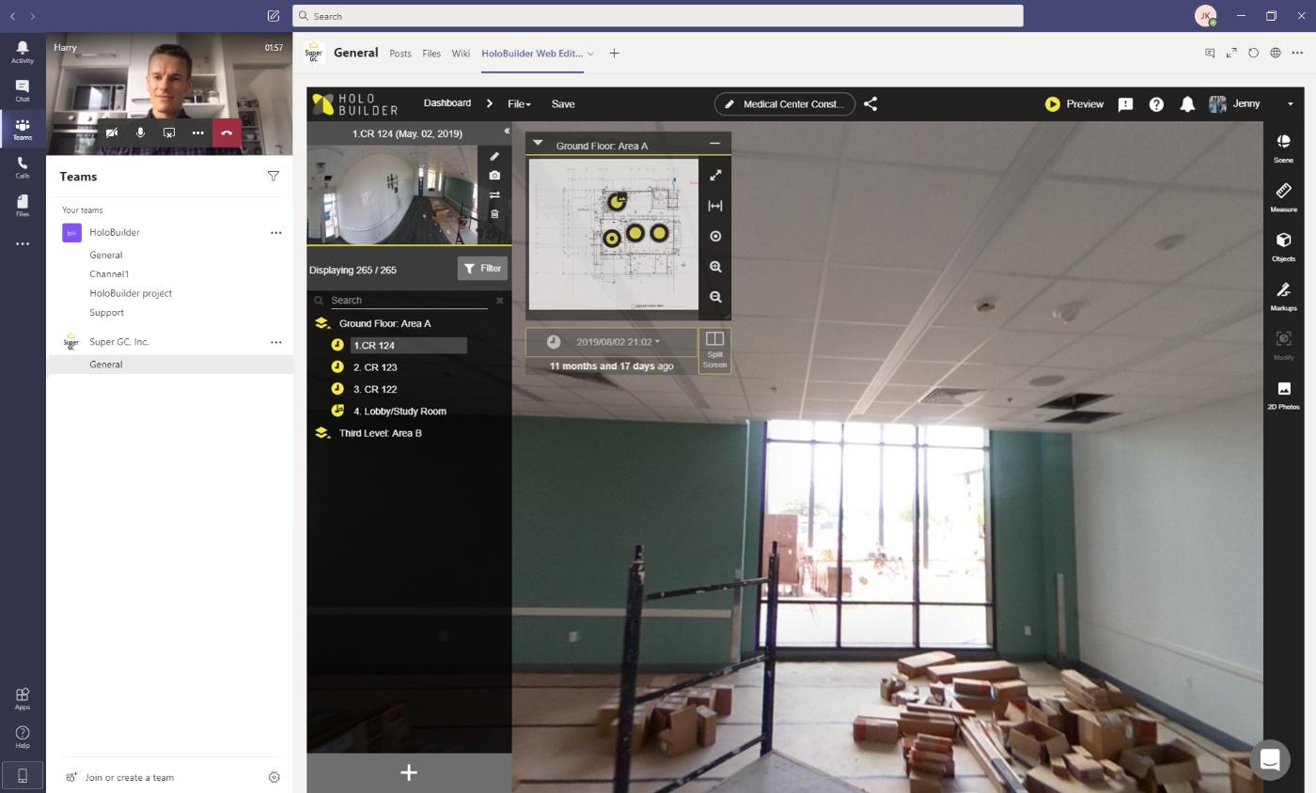Delete the CR 124 scene
Screen dimensions: 1316x793
494,214
